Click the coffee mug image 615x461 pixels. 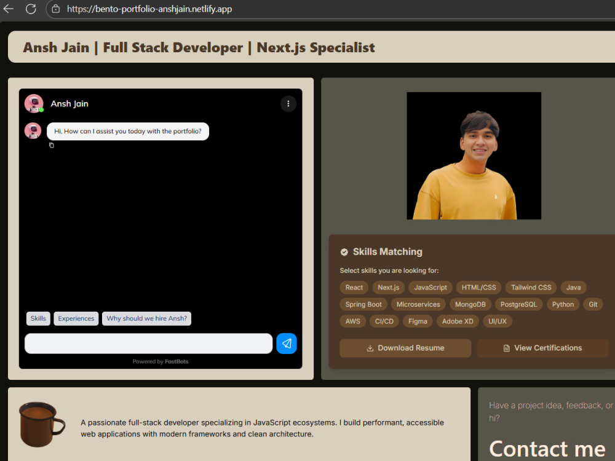(42, 424)
